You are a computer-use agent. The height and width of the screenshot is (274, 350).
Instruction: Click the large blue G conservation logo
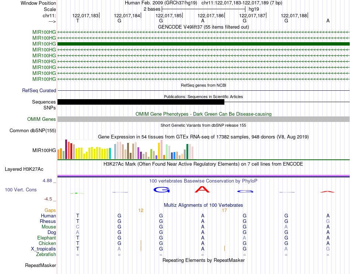coord(162,190)
